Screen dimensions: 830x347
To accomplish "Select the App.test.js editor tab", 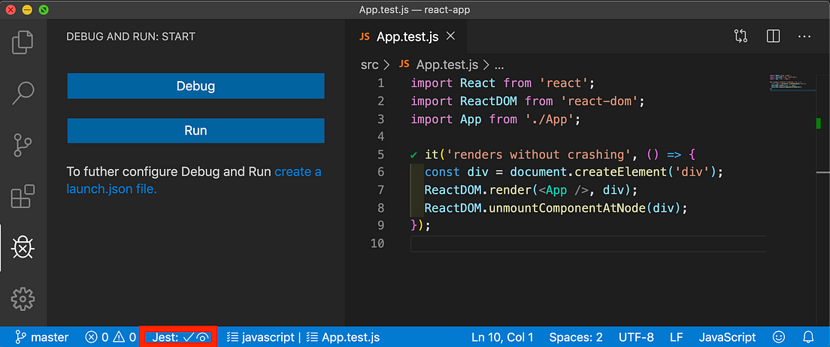I will (x=407, y=37).
